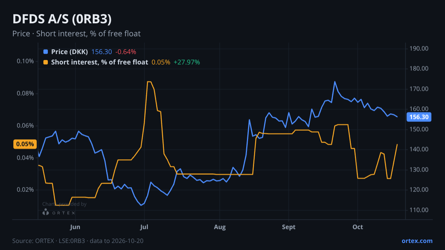Screen dimensions: 445x250
Task: Click the Sept x-axis label
Action: pos(289,227)
